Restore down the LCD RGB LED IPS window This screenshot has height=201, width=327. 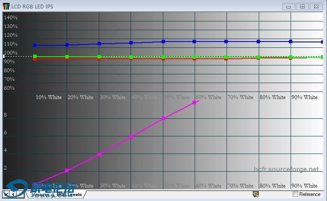tap(302, 7)
